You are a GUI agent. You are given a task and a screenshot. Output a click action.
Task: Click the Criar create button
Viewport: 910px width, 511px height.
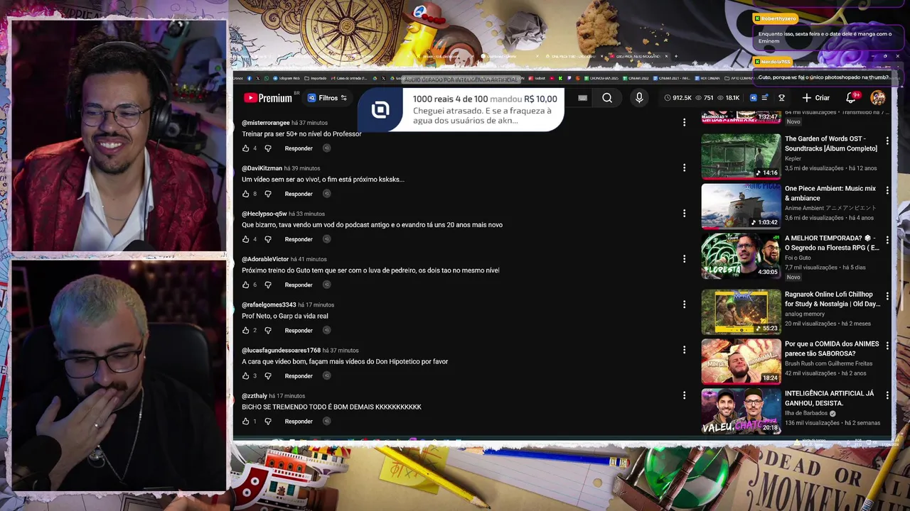tap(816, 98)
